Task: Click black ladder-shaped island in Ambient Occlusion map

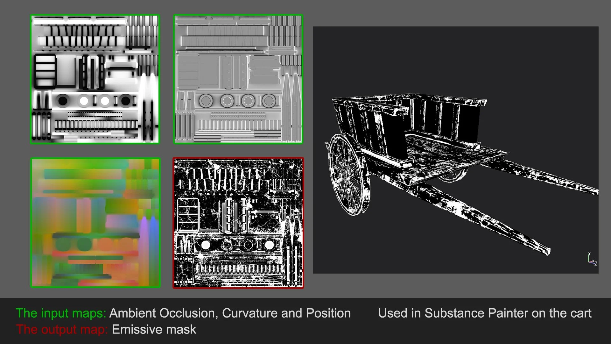Action: click(45, 71)
